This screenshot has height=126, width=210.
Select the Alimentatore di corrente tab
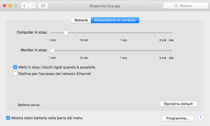[x=115, y=20]
